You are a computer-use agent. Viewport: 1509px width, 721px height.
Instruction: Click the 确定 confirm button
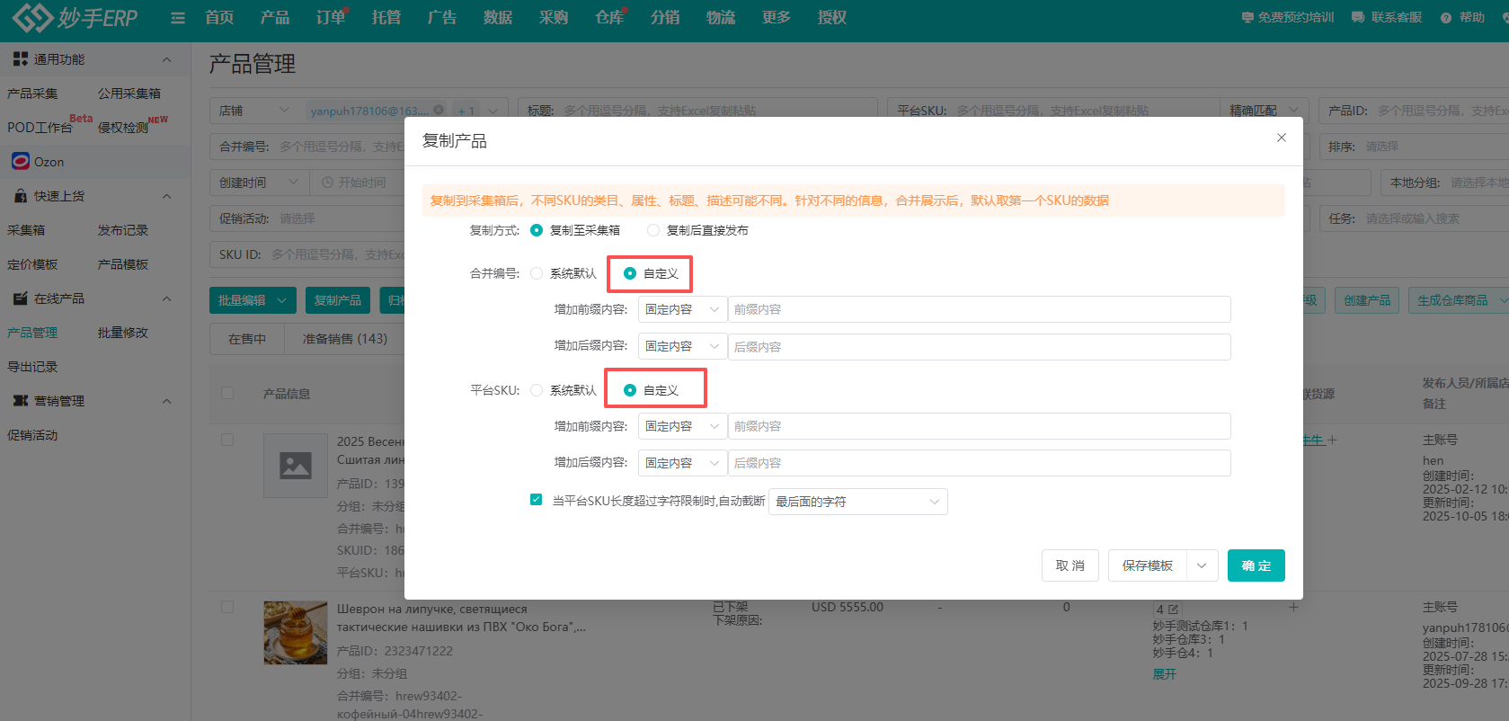(1256, 565)
